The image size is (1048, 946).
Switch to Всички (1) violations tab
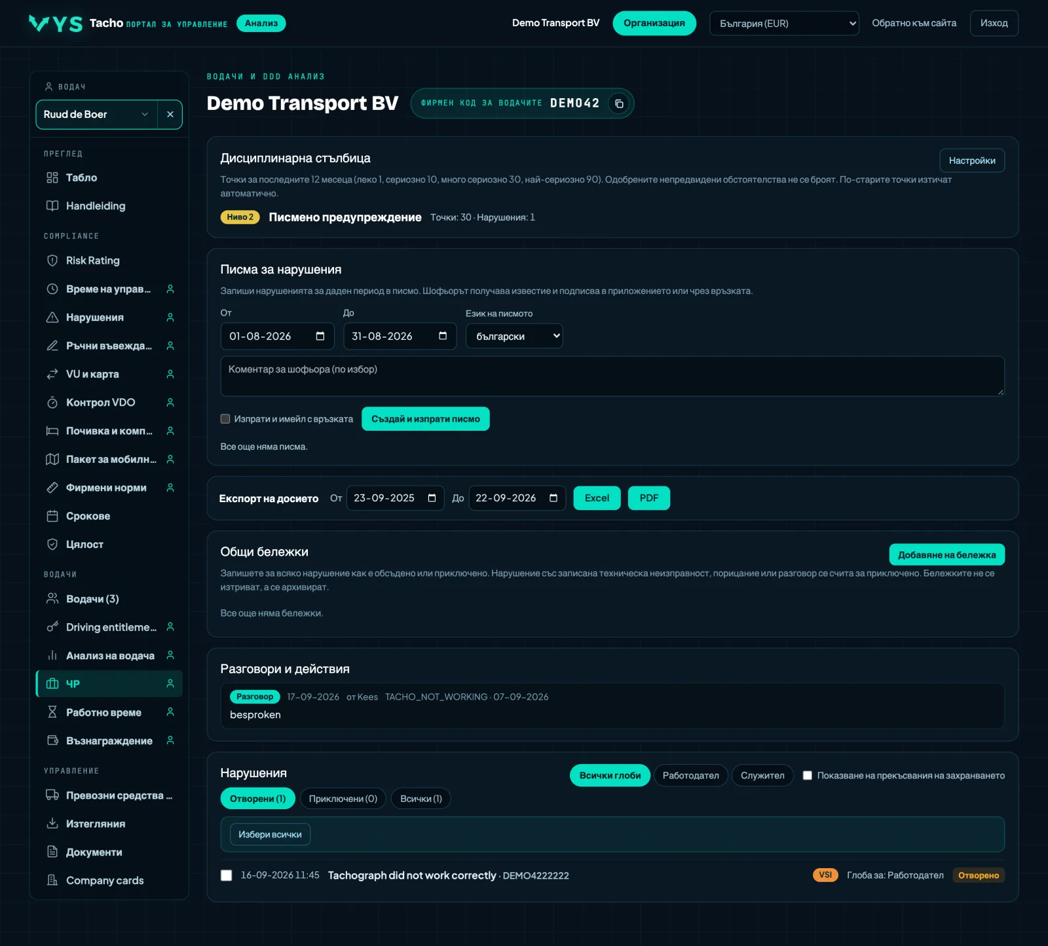[421, 799]
